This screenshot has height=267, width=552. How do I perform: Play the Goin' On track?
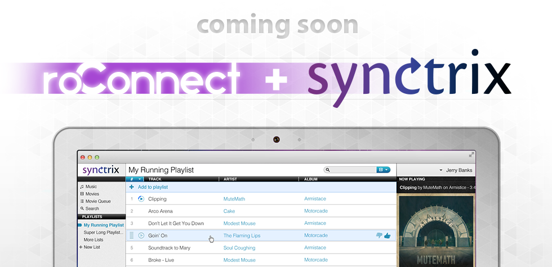click(x=141, y=236)
